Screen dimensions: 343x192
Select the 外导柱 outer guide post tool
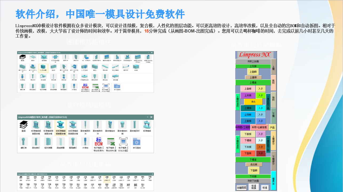(85, 141)
